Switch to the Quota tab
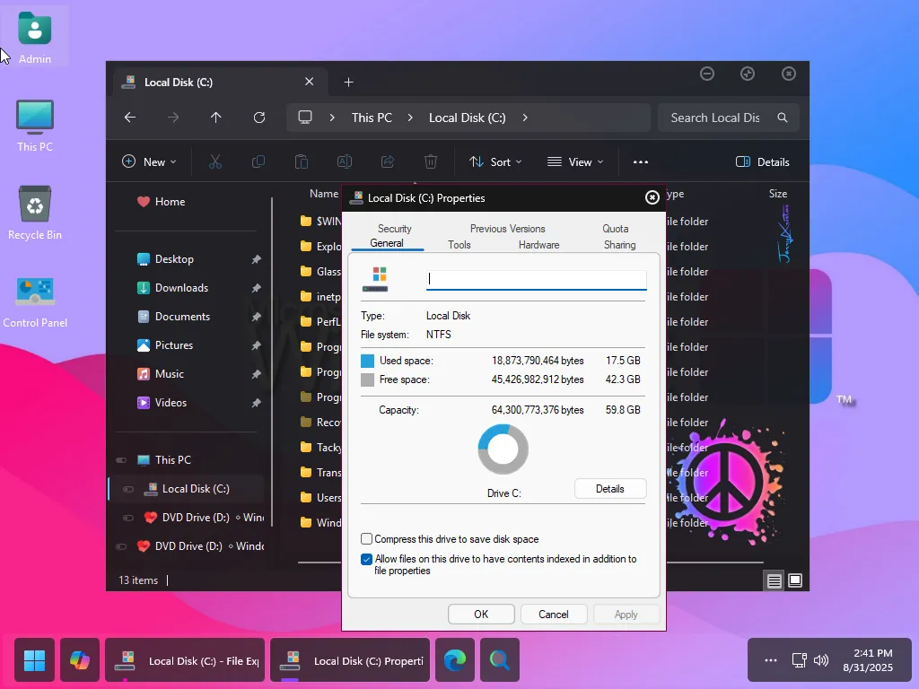 coord(616,229)
